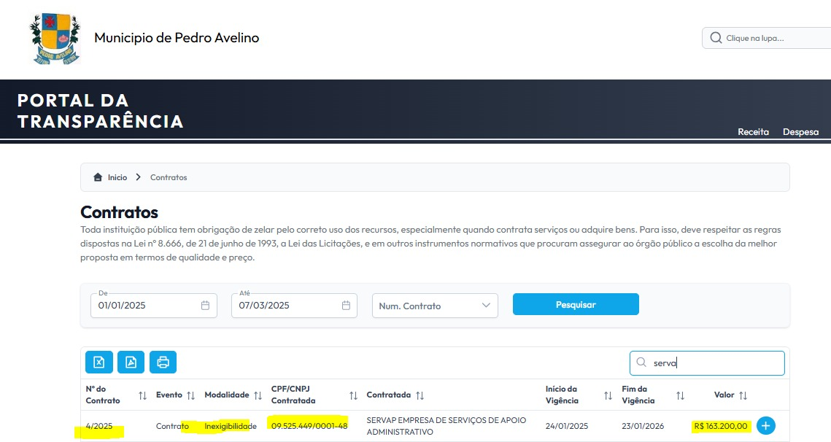
Task: Click the Pesquisar button
Action: [x=576, y=304]
